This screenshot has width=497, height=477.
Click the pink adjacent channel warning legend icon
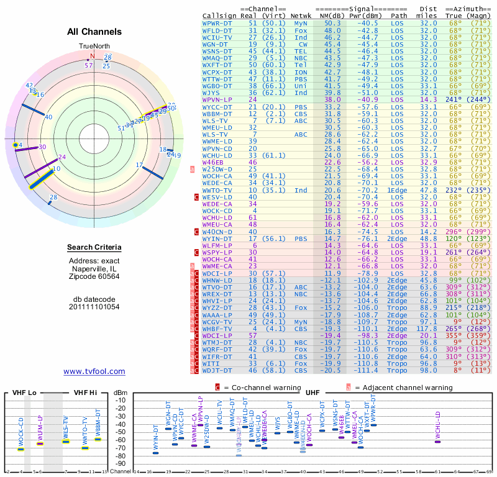(x=349, y=388)
